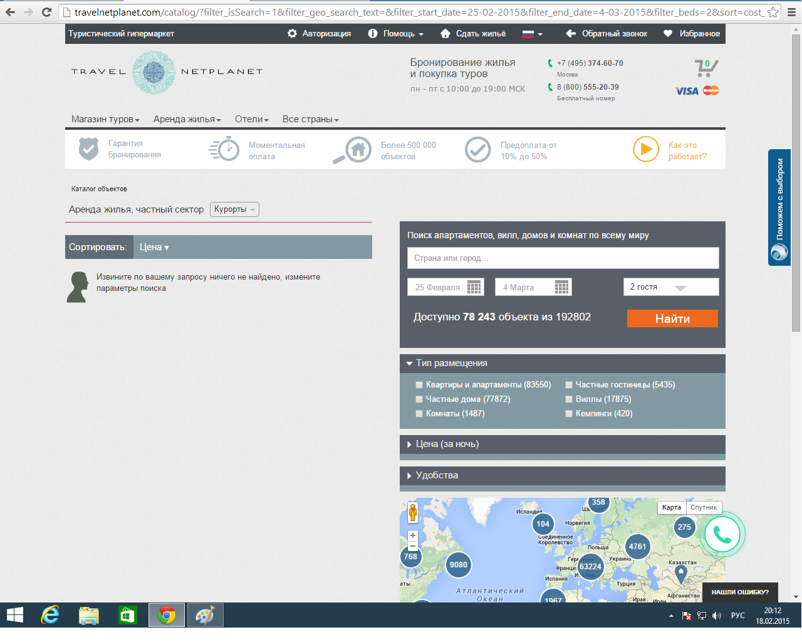Bookmark page with the star icon

pyautogui.click(x=773, y=12)
